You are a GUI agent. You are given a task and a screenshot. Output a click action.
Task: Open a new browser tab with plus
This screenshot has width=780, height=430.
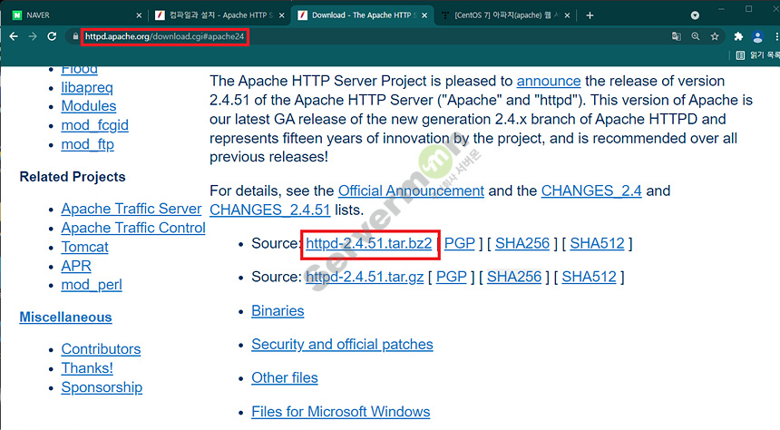pos(590,15)
